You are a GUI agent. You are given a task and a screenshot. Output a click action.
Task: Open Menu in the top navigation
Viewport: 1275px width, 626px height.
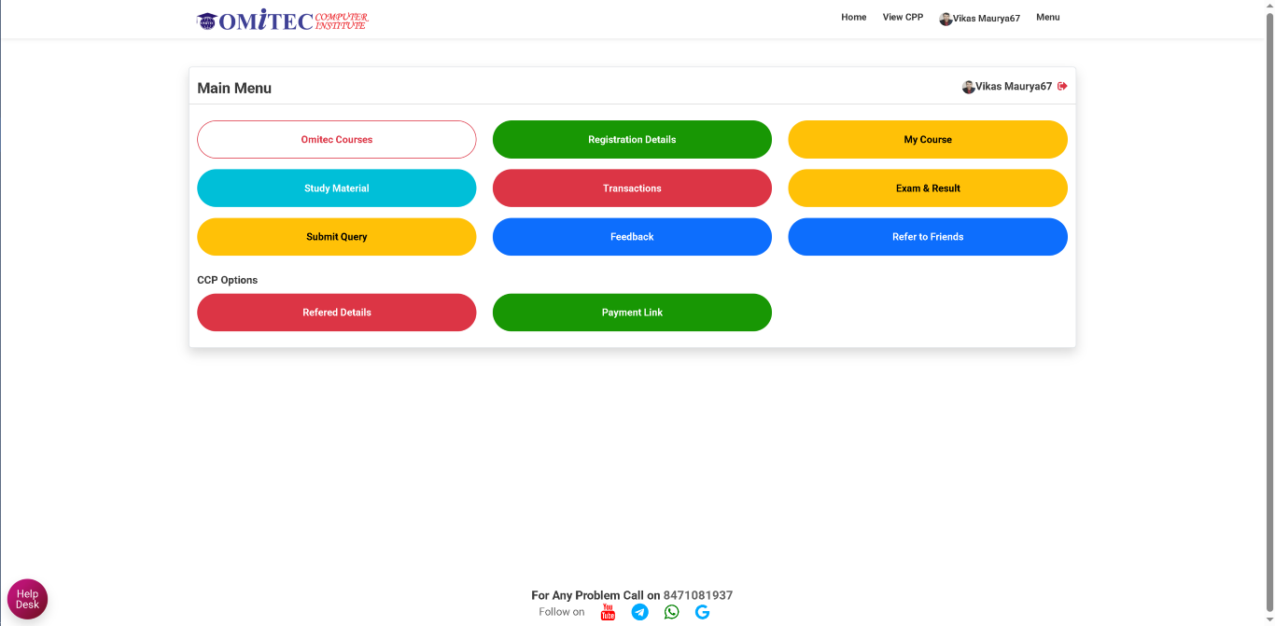[1047, 18]
